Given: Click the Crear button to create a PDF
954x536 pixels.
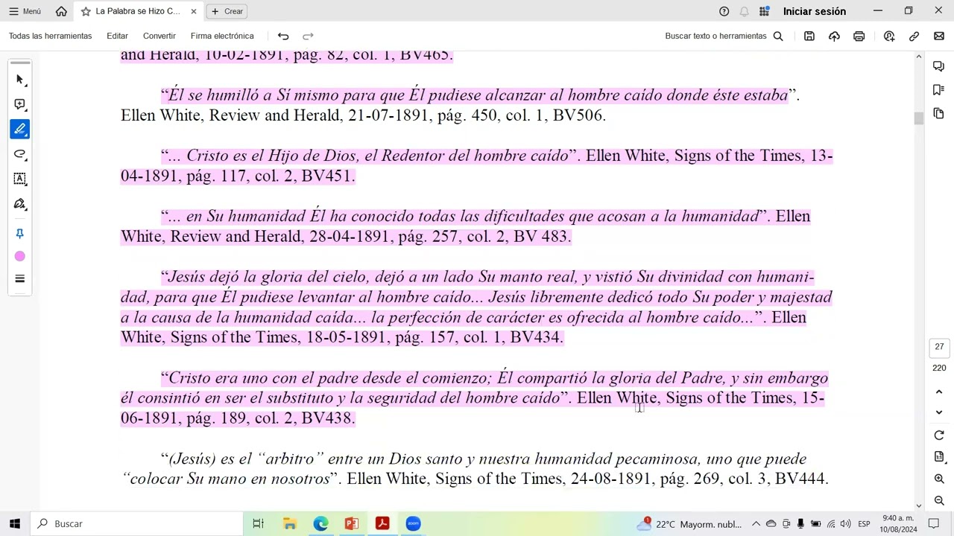Looking at the screenshot, I should 227,11.
